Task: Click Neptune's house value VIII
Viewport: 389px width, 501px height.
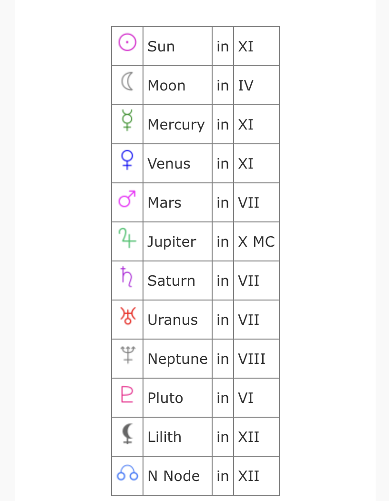Action: (252, 359)
